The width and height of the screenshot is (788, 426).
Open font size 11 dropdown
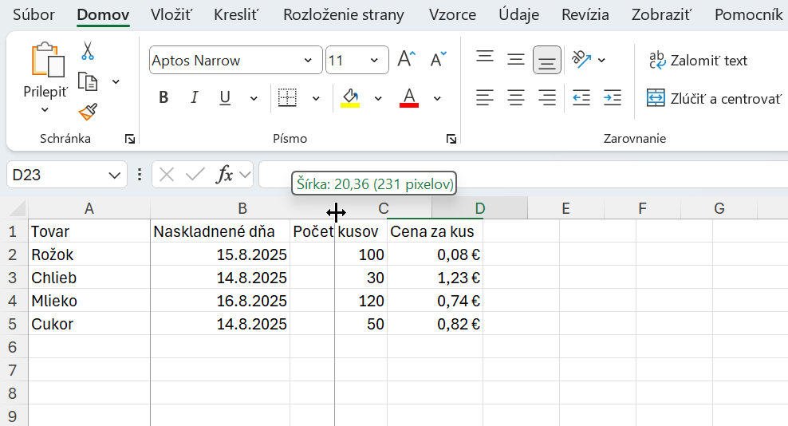[x=374, y=61]
